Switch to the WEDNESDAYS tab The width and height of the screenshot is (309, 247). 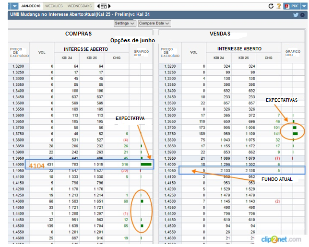pos(80,6)
